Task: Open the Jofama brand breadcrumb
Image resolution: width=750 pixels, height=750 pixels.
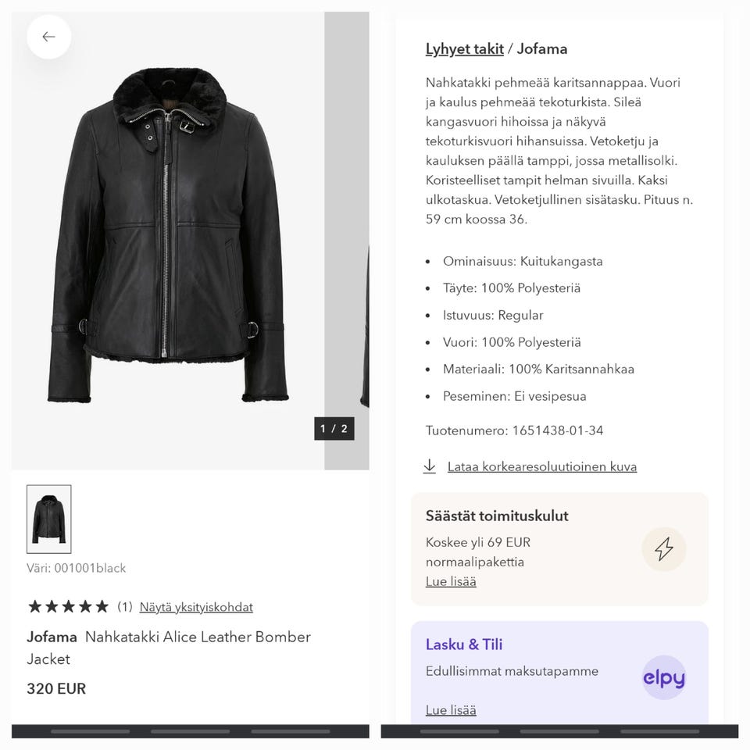Action: (542, 49)
